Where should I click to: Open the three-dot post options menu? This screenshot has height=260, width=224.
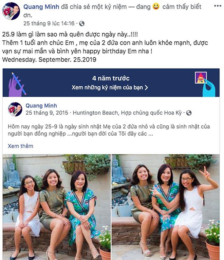click(x=218, y=6)
